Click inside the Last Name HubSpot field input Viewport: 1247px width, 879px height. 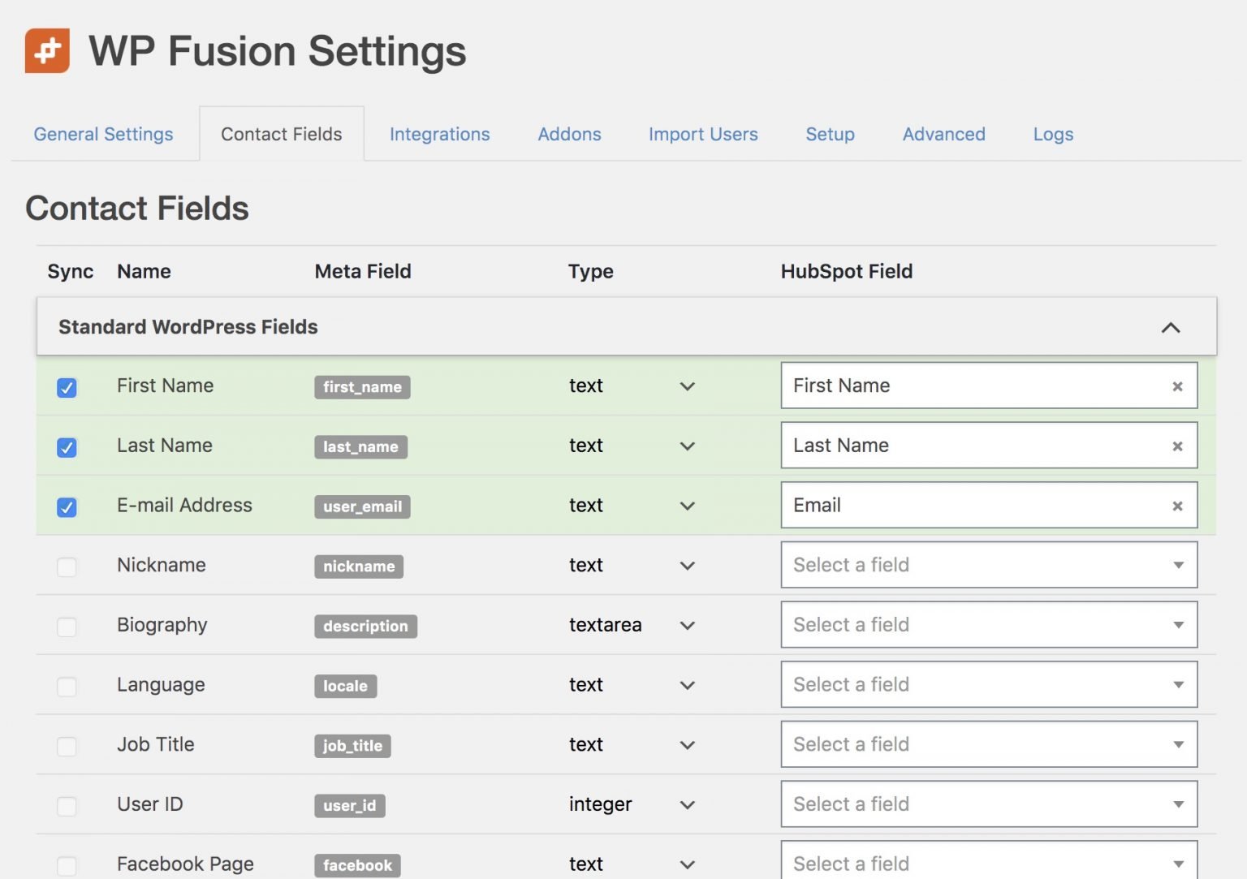(934, 446)
